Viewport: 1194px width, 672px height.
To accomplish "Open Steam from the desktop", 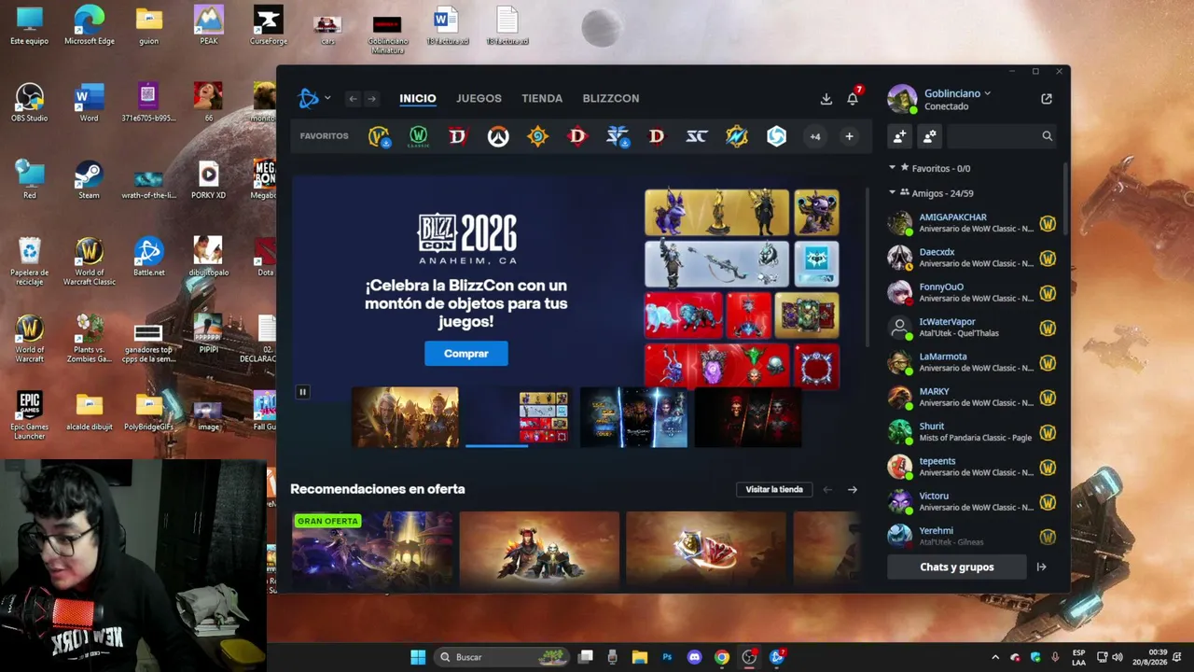I will click(x=89, y=180).
